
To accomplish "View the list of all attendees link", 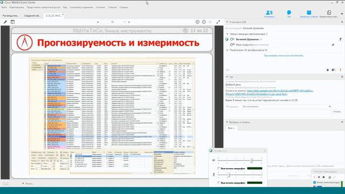I will [284, 56].
